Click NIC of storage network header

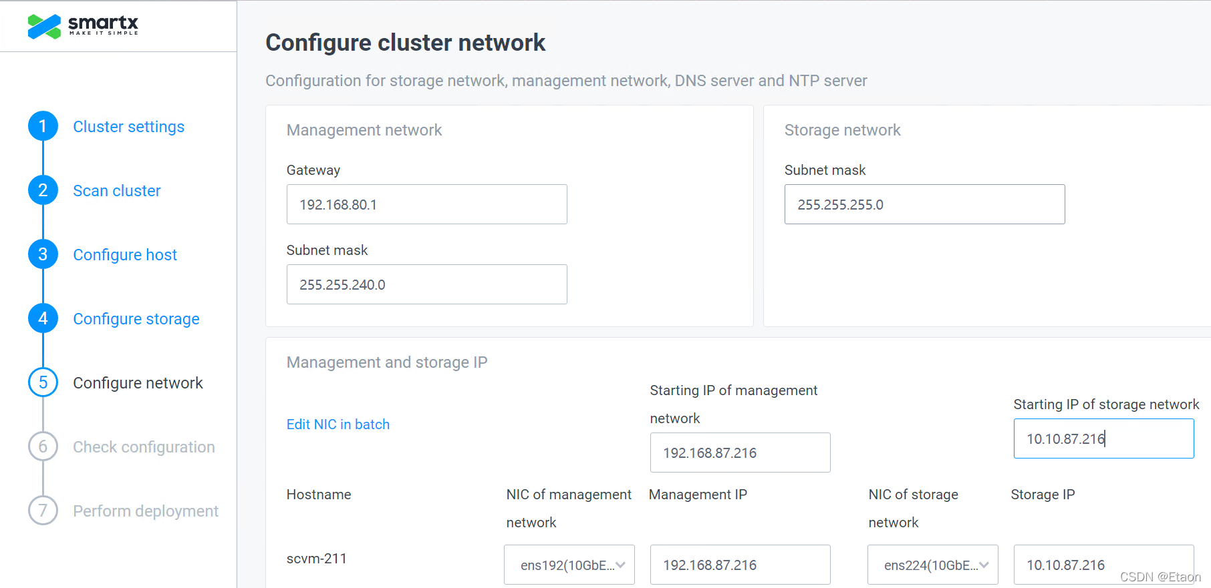coord(913,509)
